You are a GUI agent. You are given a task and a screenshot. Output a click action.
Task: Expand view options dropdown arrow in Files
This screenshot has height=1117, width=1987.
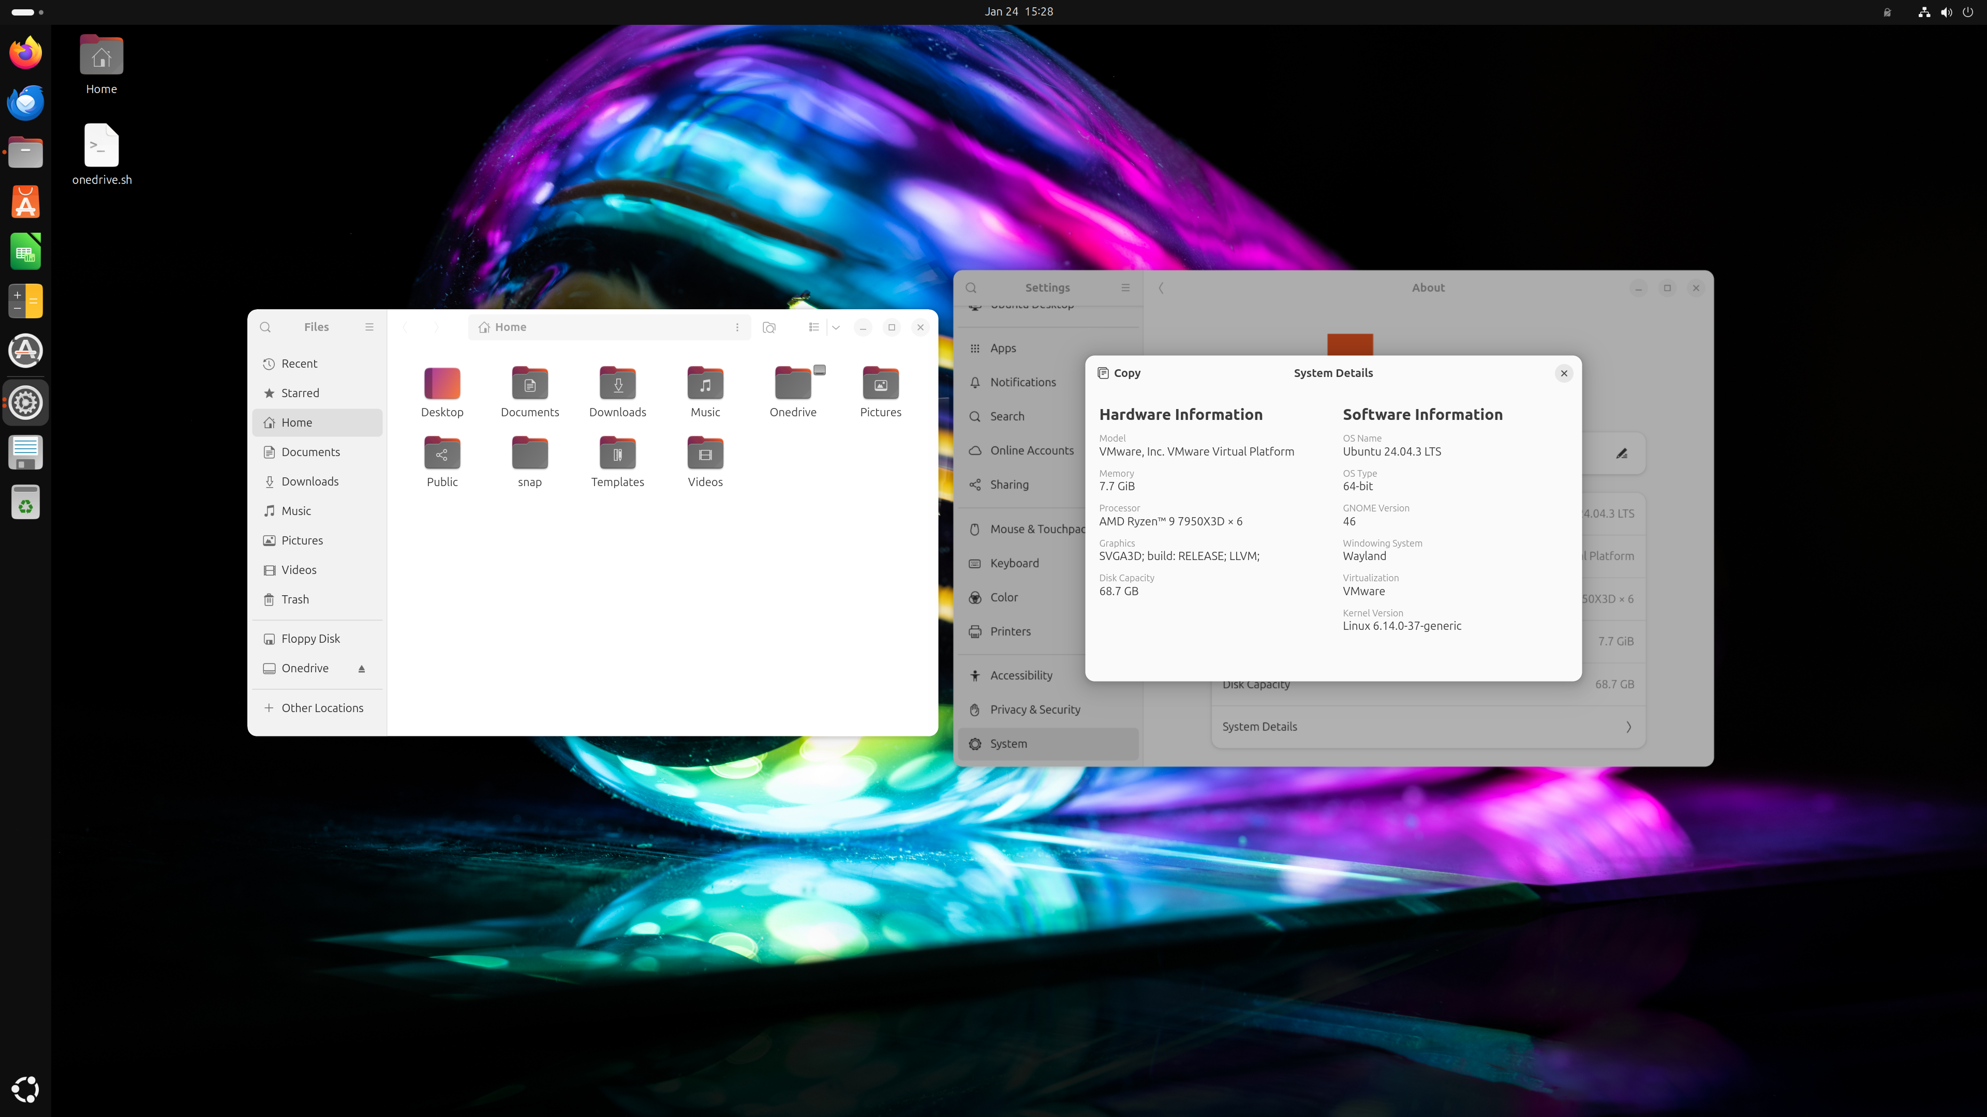point(836,327)
